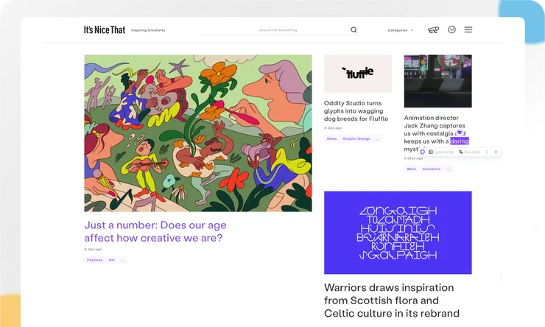Screen dimensions: 545x327
Task: Open the Warriors Scottish flora rebrand headline
Action: point(392,300)
